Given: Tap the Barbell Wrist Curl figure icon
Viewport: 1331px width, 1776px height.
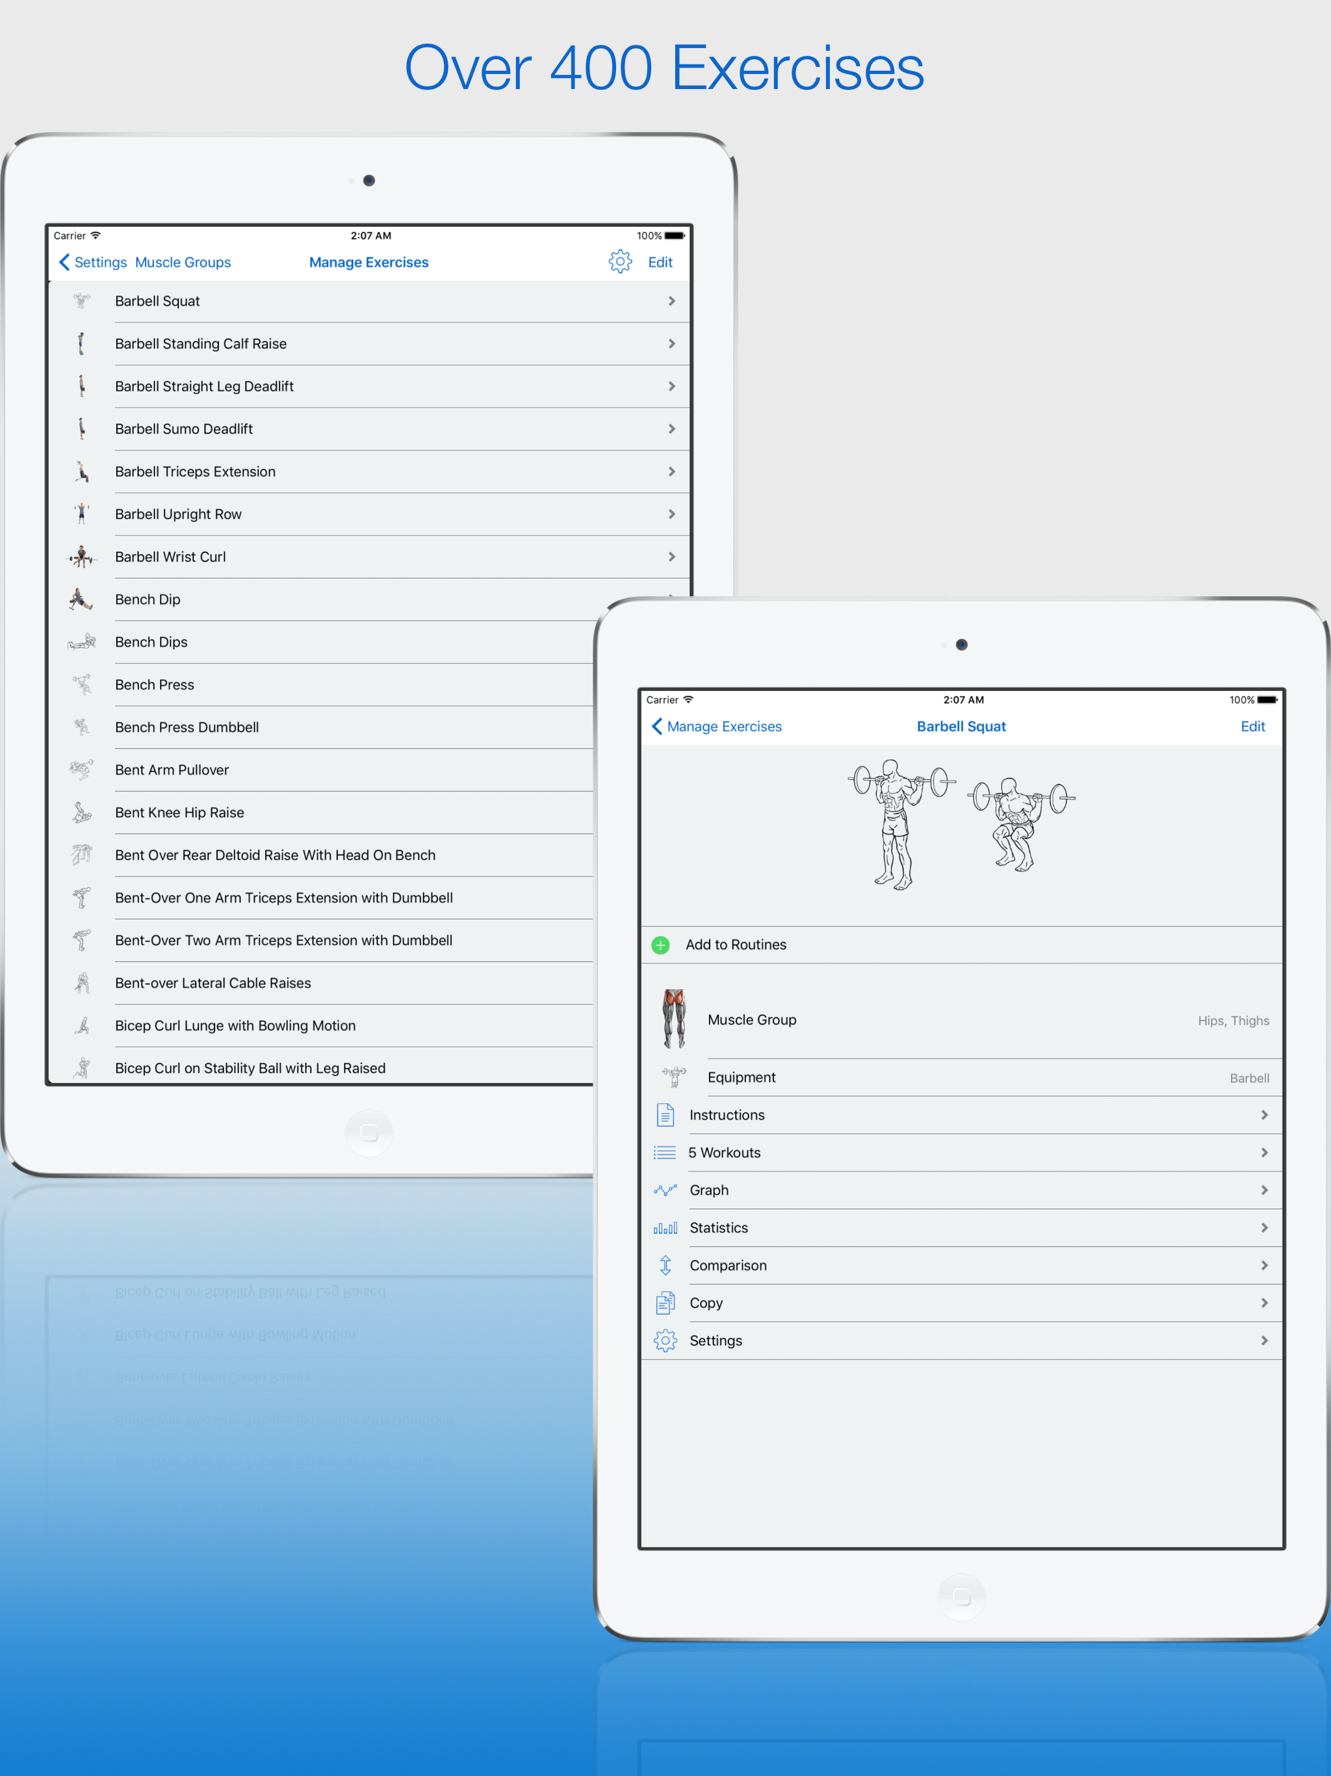Looking at the screenshot, I should 81,556.
